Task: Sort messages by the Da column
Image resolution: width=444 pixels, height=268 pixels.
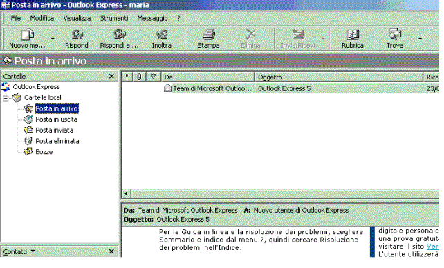Action: click(207, 77)
